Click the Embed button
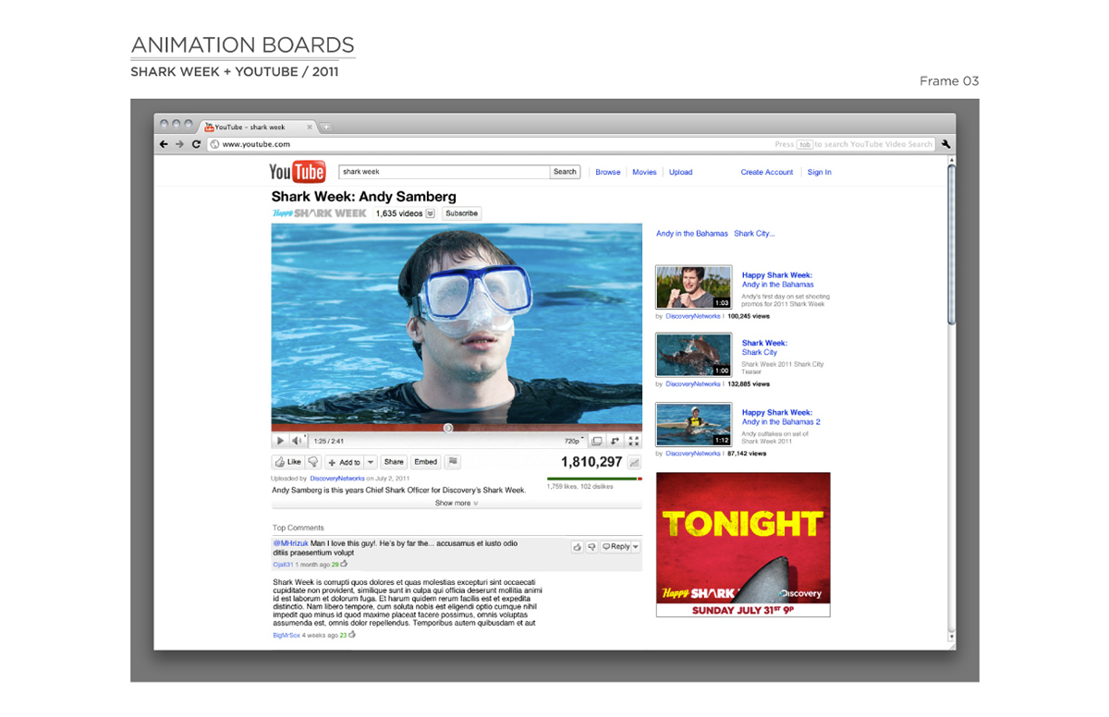 click(425, 462)
